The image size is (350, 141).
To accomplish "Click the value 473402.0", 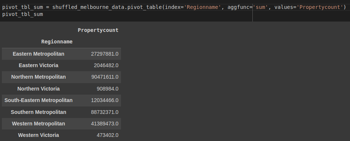I will (107, 135).
